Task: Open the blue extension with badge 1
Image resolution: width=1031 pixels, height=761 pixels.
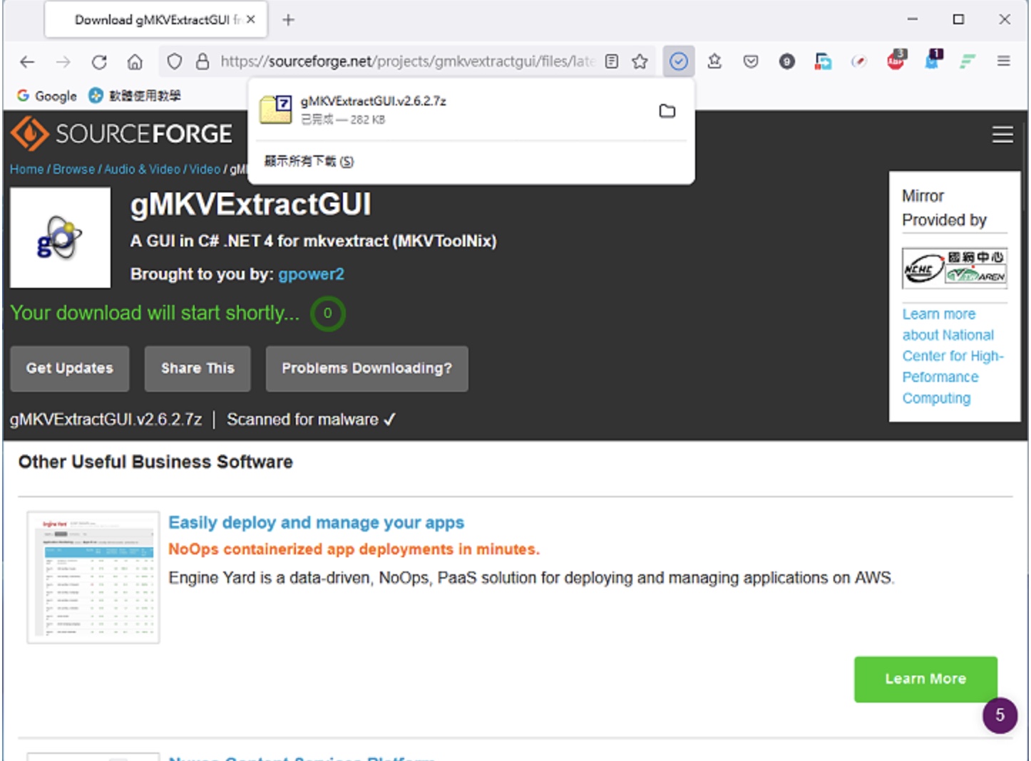Action: click(x=933, y=60)
